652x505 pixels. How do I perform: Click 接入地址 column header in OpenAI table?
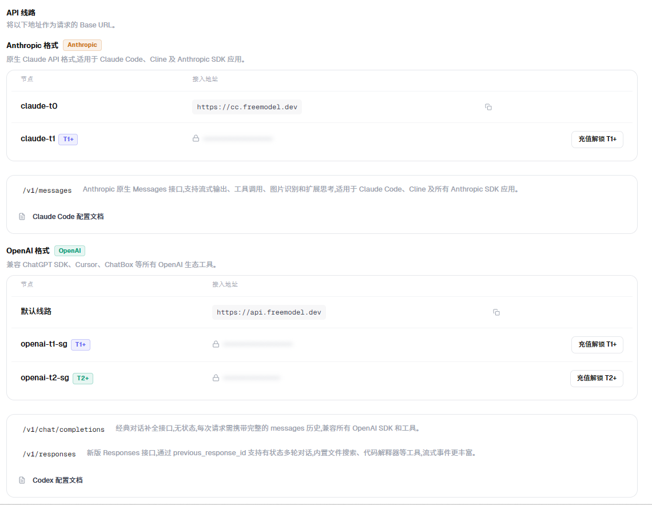click(x=225, y=284)
